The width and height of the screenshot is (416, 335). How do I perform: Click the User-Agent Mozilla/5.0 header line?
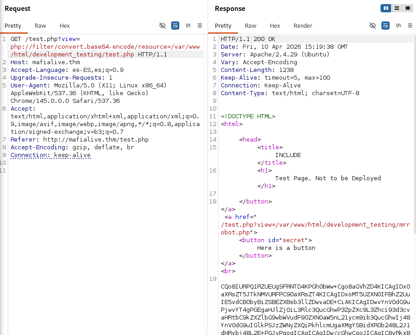click(89, 85)
